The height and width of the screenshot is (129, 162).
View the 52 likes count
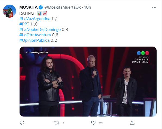(101, 123)
